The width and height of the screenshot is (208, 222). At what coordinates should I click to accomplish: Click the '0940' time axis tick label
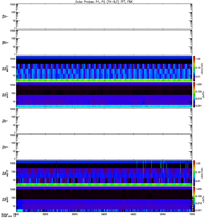[163, 214]
